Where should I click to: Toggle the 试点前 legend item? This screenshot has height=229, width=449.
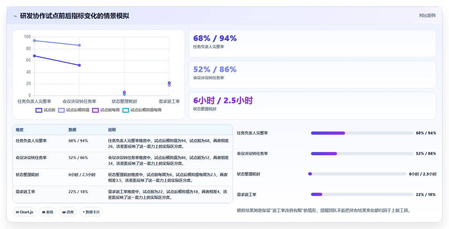click(45, 110)
